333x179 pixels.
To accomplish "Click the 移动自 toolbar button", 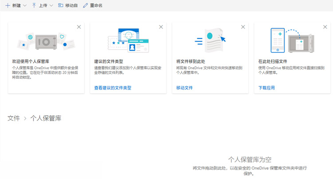I will click(68, 5).
